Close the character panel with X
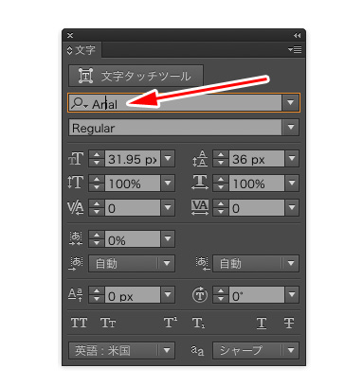Image resolution: width=345 pixels, height=385 pixels. click(70, 36)
